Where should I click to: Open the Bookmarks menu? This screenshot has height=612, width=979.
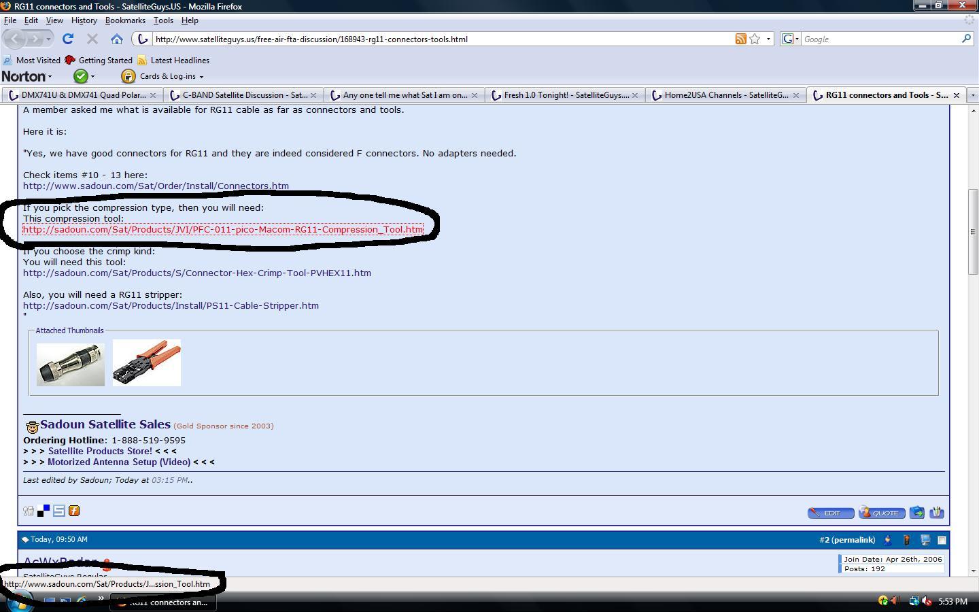(125, 20)
